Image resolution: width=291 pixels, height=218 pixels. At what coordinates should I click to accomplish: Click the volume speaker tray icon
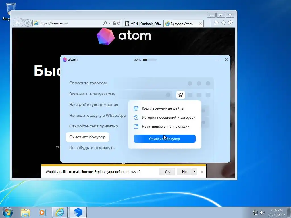(262, 213)
